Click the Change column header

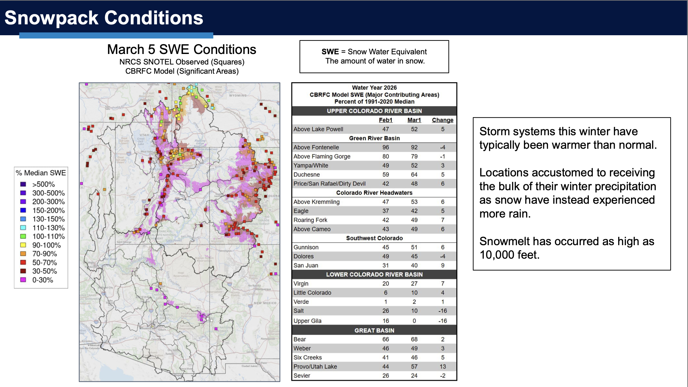(442, 120)
